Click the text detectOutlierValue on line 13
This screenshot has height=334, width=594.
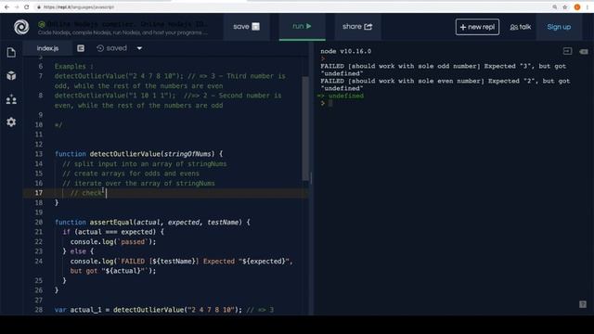125,154
